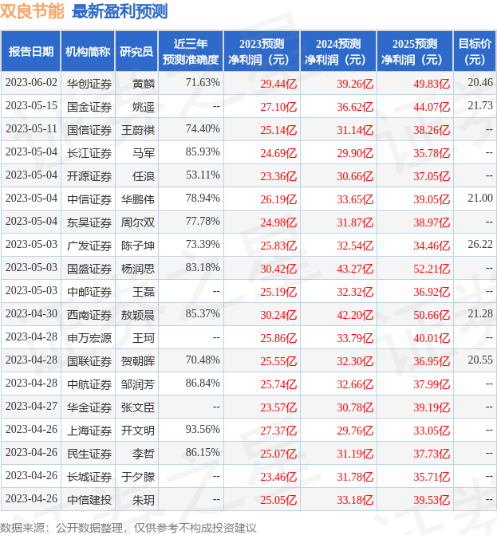
Task: Click the 长城证券 institution cell
Action: pos(89,477)
